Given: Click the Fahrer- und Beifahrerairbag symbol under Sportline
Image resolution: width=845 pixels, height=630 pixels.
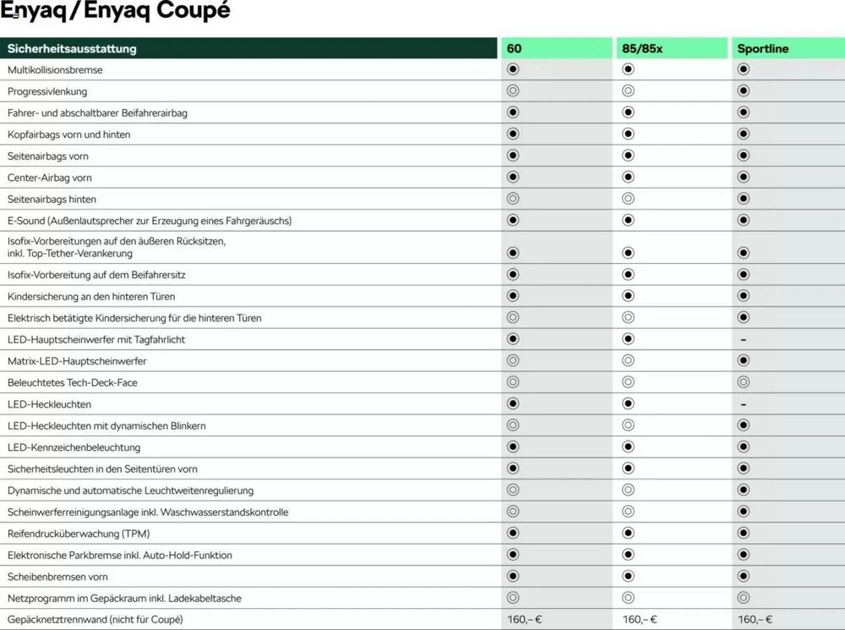Looking at the screenshot, I should click(744, 112).
